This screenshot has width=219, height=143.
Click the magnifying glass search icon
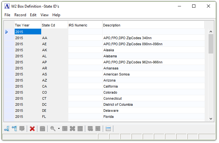(x=53, y=129)
